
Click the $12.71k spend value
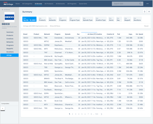140,86
